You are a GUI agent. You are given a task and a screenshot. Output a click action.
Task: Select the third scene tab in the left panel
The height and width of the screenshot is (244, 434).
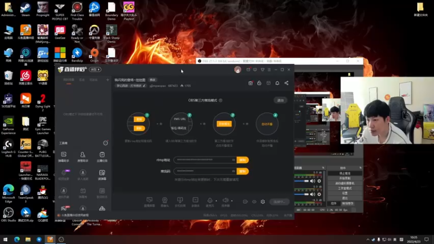click(93, 80)
